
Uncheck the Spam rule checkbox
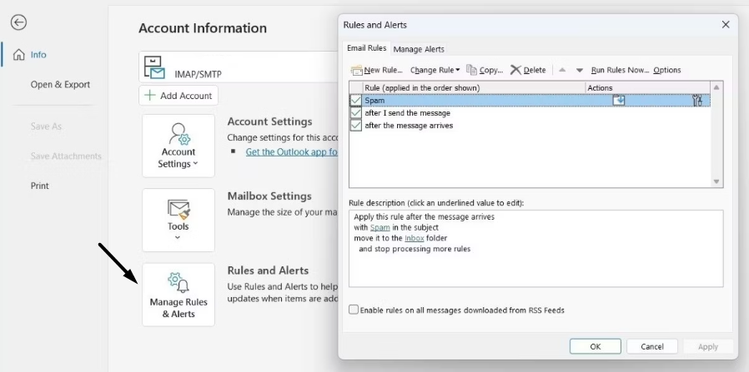coord(356,101)
